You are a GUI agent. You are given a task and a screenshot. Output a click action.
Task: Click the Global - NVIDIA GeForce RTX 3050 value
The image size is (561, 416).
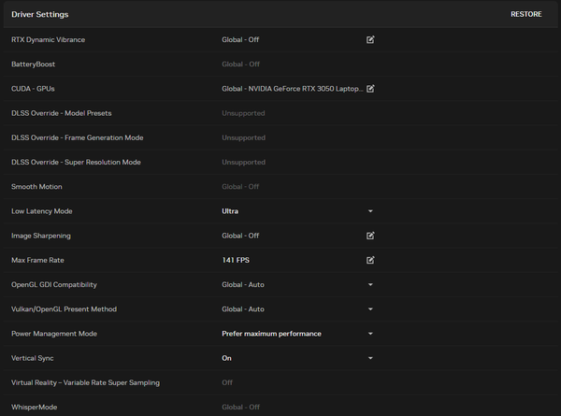pyautogui.click(x=292, y=89)
